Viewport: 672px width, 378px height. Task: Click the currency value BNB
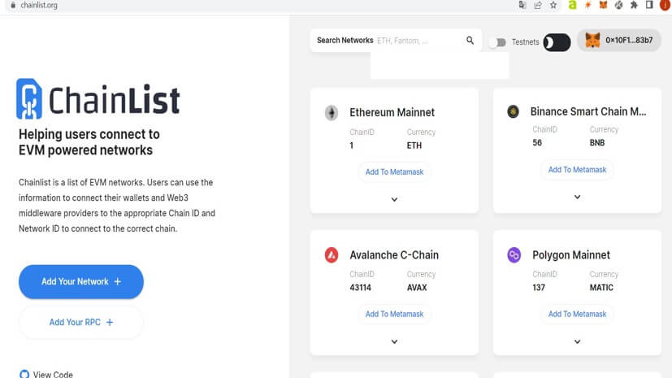pyautogui.click(x=597, y=143)
